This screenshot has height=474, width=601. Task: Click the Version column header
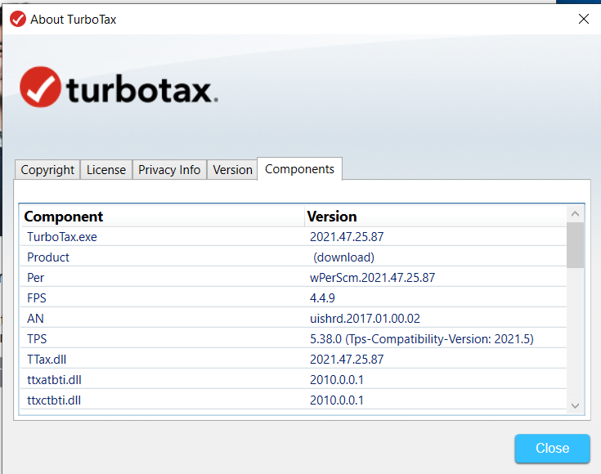click(436, 217)
